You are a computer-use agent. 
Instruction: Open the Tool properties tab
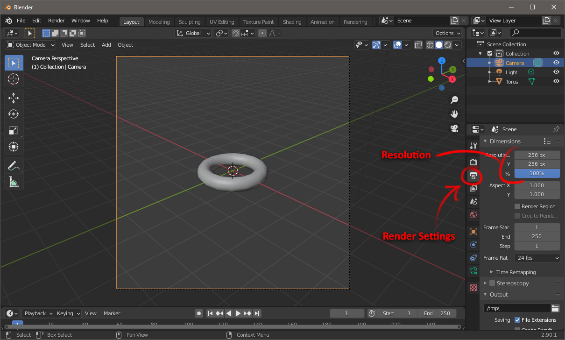(x=473, y=146)
